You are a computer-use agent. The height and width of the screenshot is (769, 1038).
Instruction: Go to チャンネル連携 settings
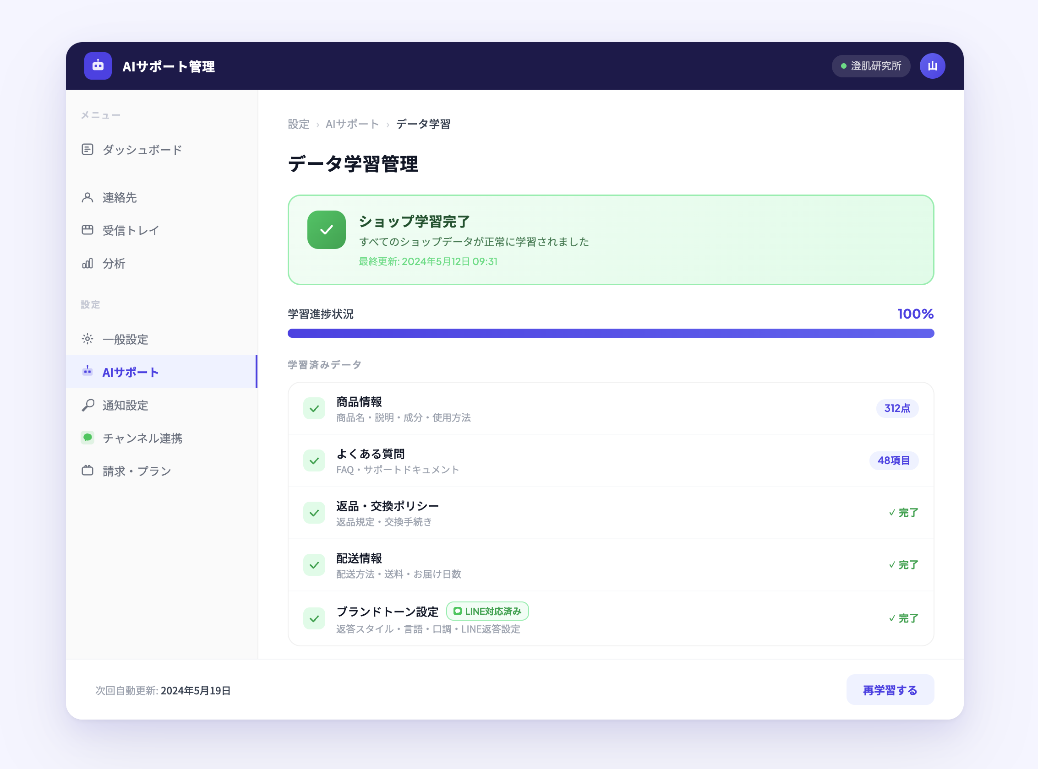click(162, 438)
